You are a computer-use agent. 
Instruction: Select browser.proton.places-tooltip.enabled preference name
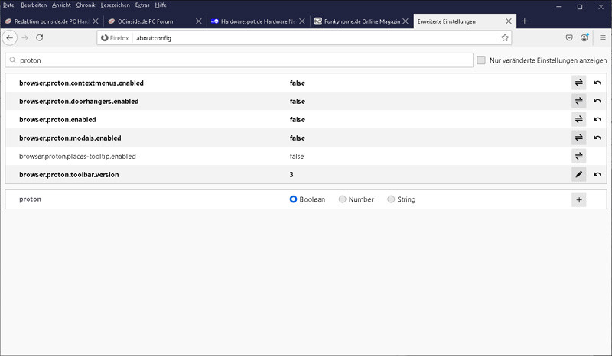[77, 156]
